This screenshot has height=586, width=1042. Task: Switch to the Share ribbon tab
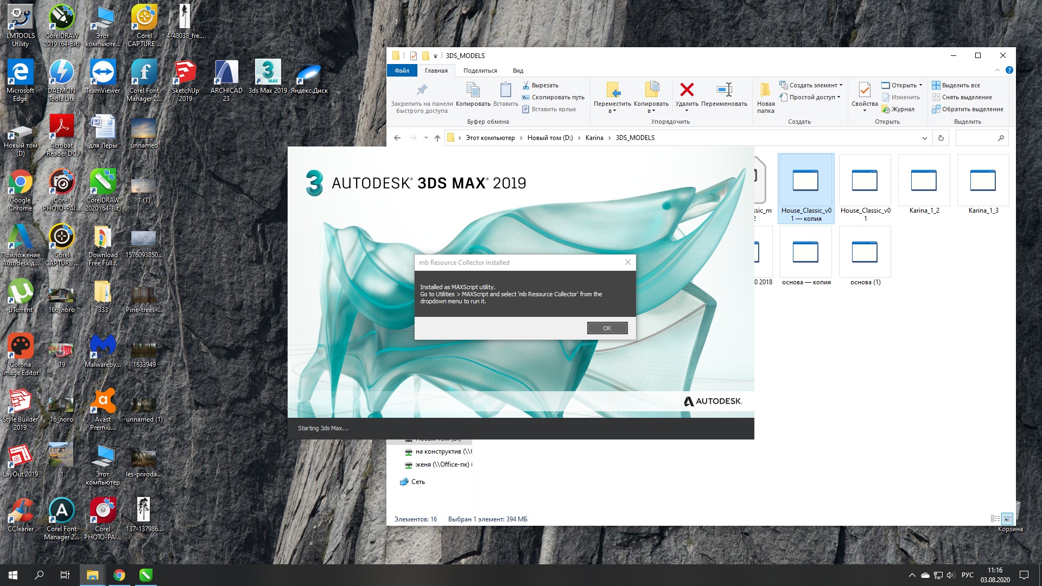click(x=480, y=71)
